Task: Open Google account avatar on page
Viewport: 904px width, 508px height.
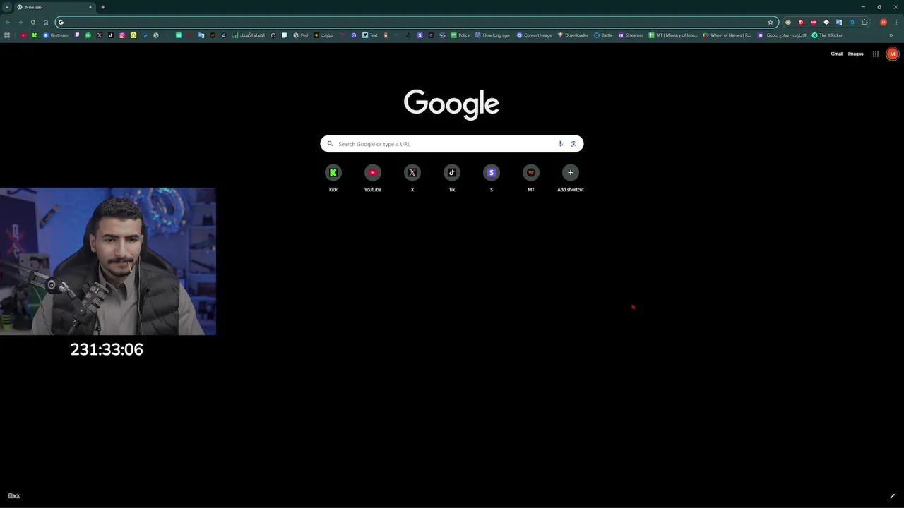Action: (x=893, y=54)
